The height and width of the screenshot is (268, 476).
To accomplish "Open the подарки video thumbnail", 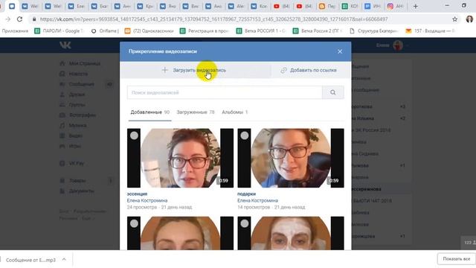I will coord(291,158).
